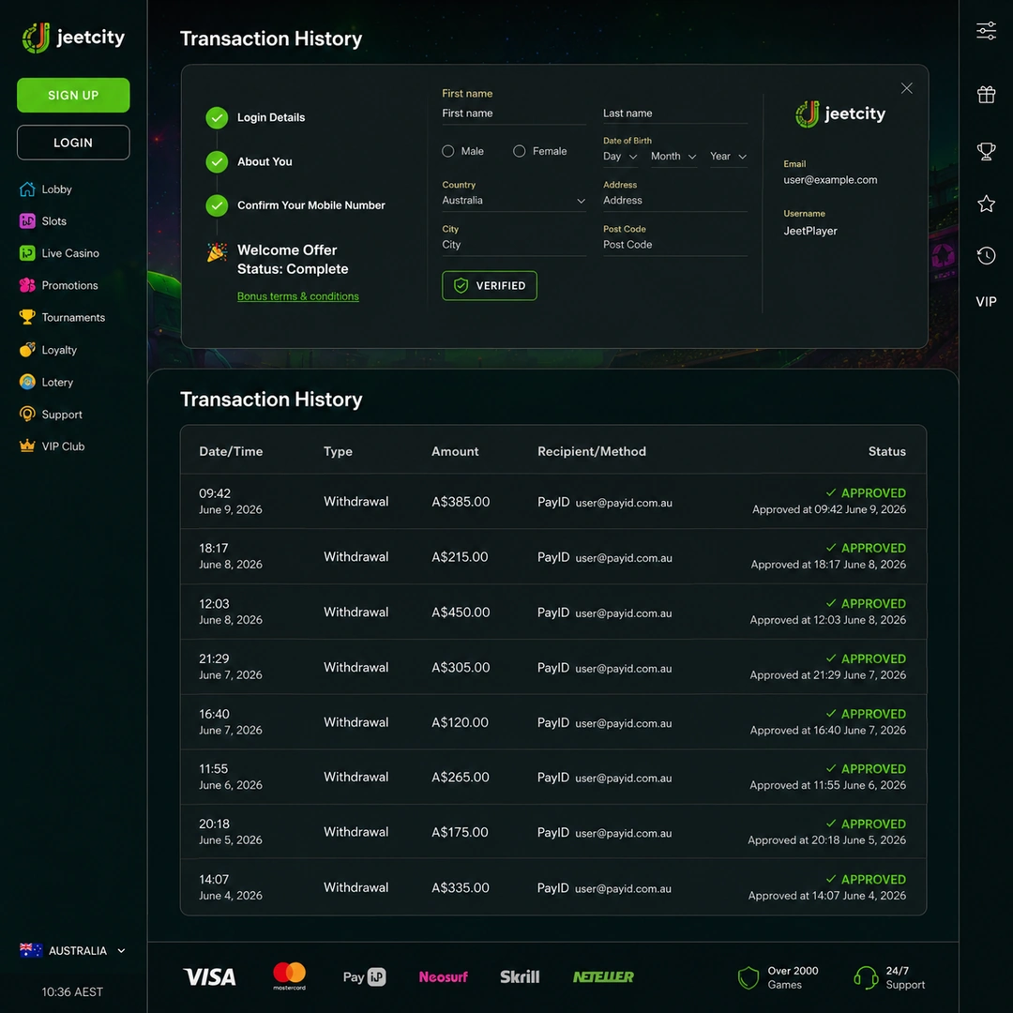Expand the Country Australia dropdown
The image size is (1013, 1013).
tap(514, 201)
